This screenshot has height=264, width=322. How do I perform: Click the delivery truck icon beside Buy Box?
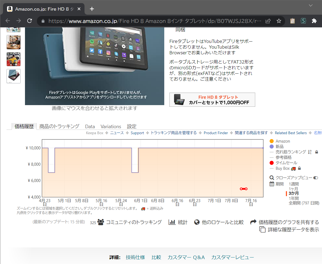pos(293,169)
